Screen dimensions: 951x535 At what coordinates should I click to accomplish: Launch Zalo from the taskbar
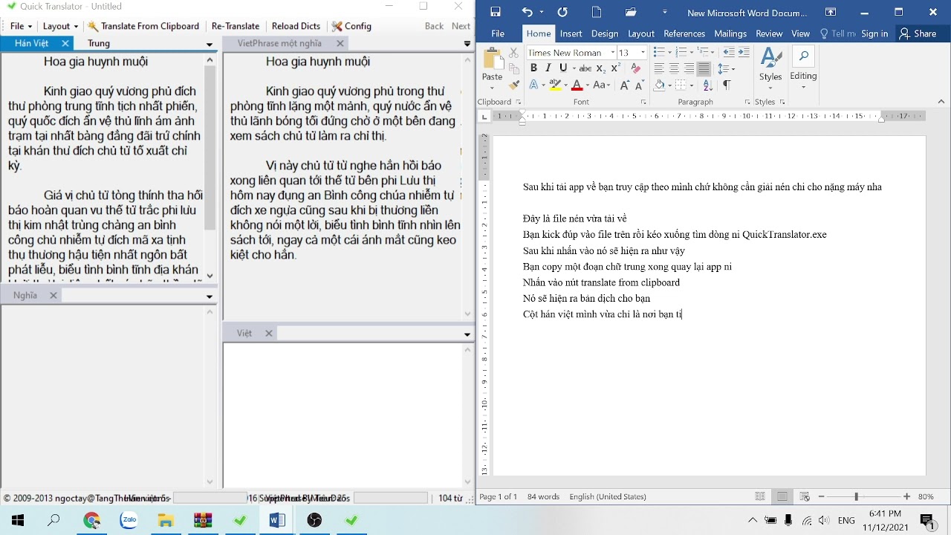(129, 520)
